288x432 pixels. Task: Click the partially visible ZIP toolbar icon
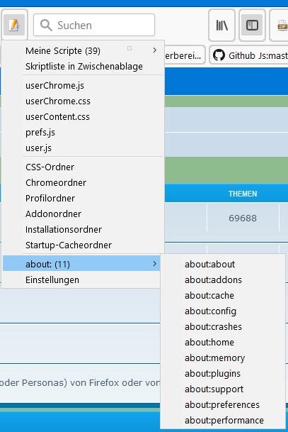(x=282, y=26)
